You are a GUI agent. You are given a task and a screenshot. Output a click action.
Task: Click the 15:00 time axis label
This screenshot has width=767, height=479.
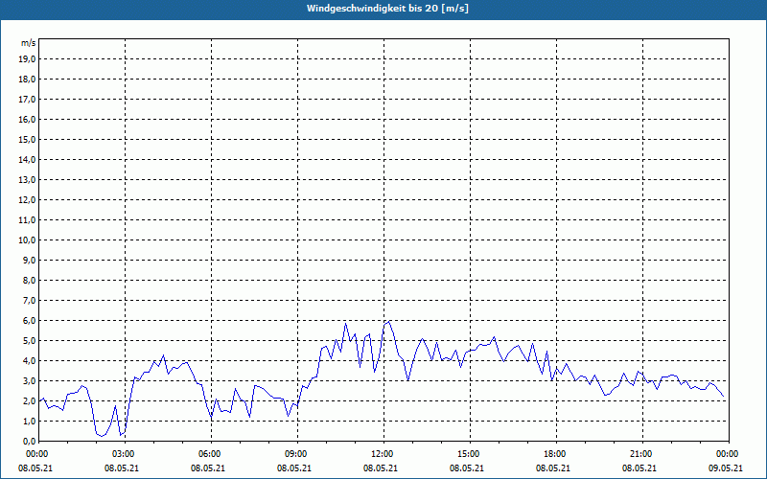pos(470,454)
